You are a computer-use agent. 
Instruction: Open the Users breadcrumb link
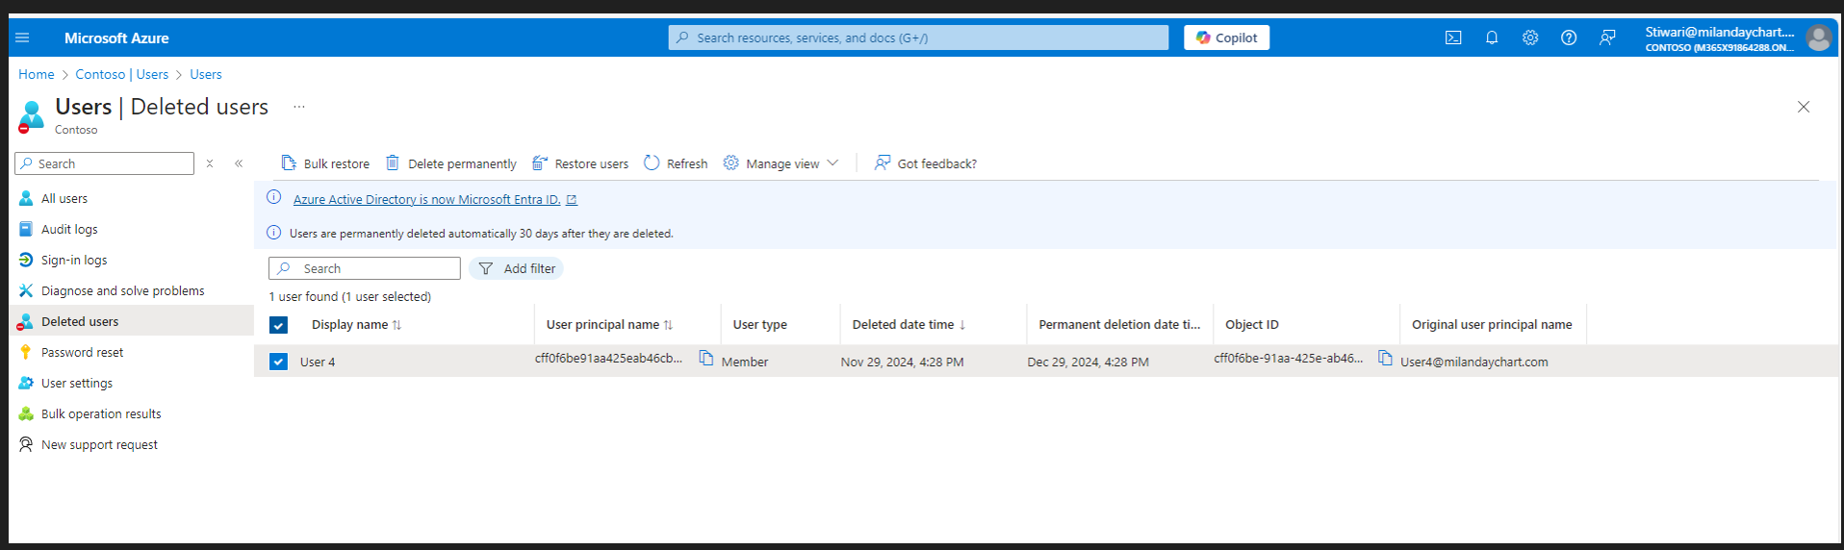(206, 74)
